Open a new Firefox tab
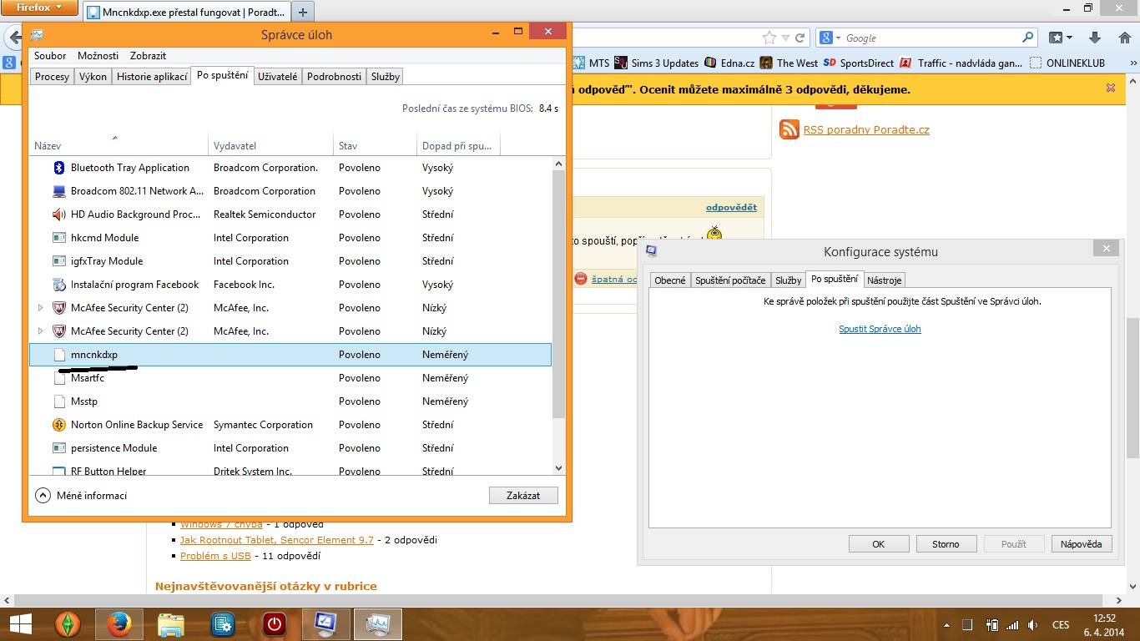 [x=303, y=12]
